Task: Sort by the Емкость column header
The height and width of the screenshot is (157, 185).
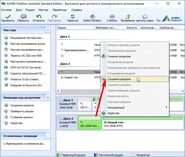Action: [128, 28]
